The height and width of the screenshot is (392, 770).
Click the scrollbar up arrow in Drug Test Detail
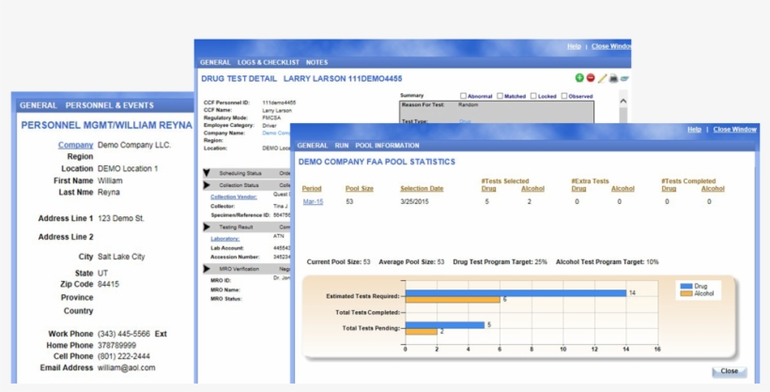[624, 101]
